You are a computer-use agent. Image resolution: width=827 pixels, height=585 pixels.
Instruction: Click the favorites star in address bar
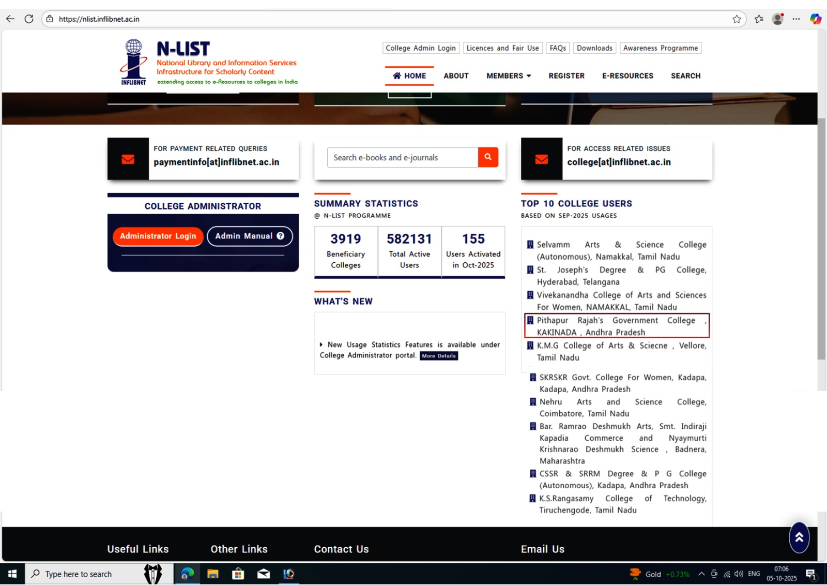(x=737, y=19)
